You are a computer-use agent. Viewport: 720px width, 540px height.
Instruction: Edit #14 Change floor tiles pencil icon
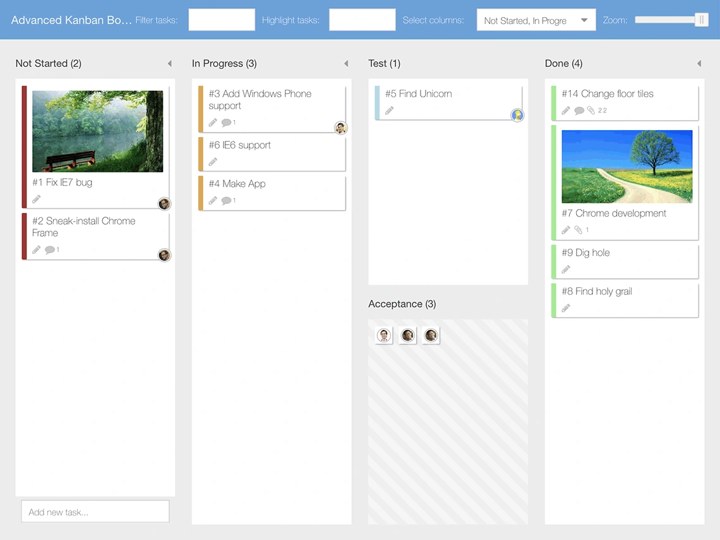[x=566, y=110]
